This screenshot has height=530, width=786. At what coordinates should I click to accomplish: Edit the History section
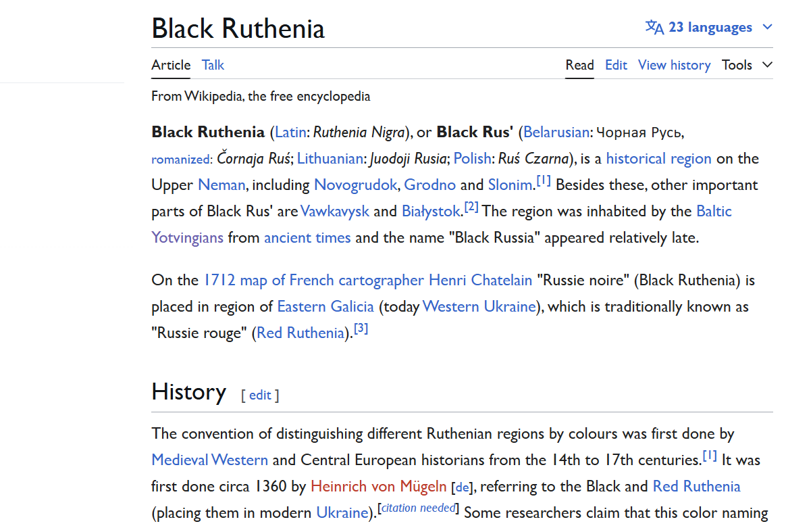260,395
